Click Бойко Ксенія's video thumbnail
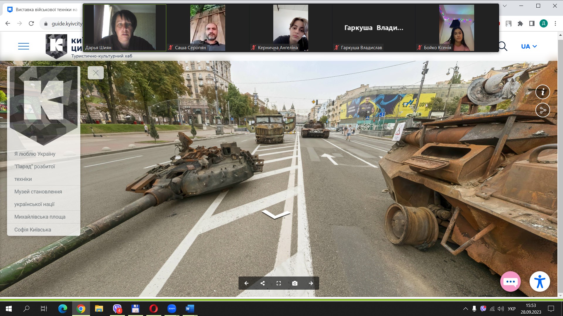The image size is (563, 316). [457, 28]
